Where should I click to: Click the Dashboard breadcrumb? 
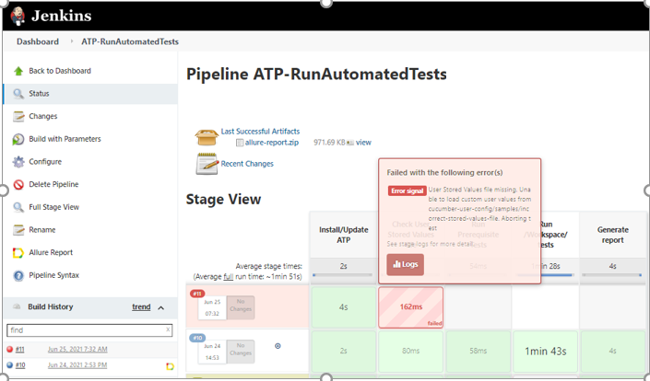coord(38,41)
